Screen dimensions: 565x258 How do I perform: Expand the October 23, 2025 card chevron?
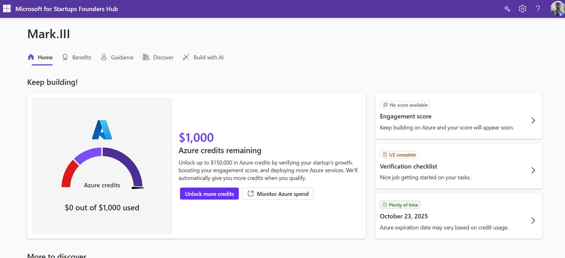533,220
